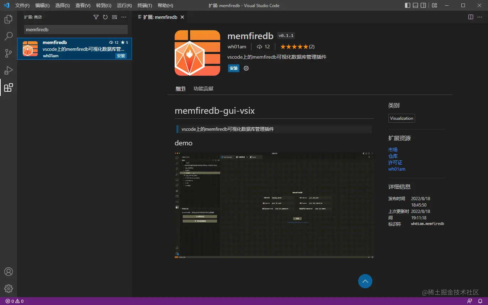Open the 文件(F) menu

point(22,6)
